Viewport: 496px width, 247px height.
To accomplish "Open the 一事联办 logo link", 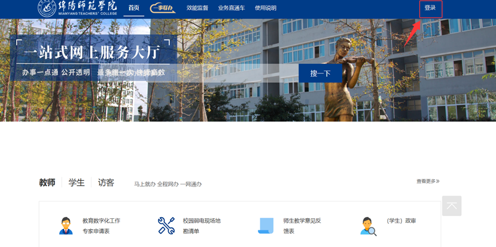I will (x=162, y=8).
